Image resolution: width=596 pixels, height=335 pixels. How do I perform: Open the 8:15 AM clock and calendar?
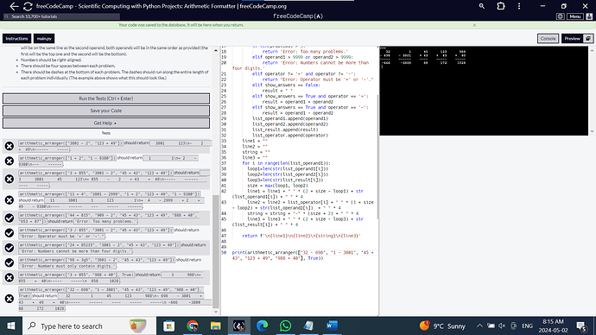(553, 326)
